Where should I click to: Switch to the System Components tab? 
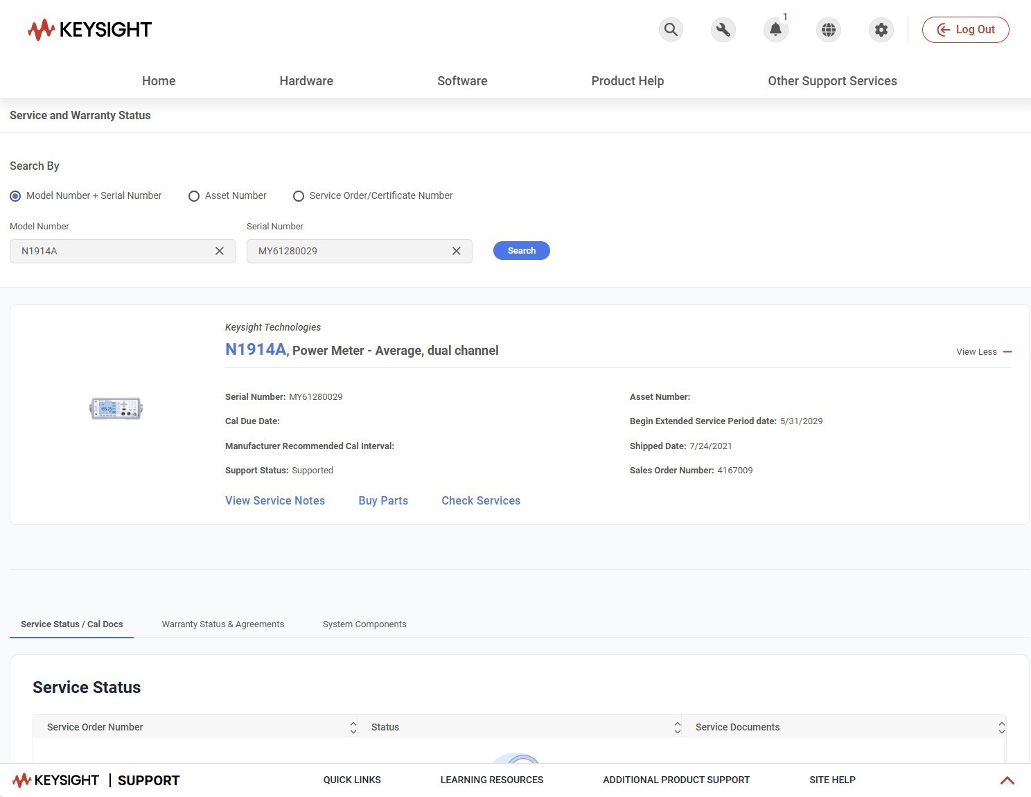[364, 624]
